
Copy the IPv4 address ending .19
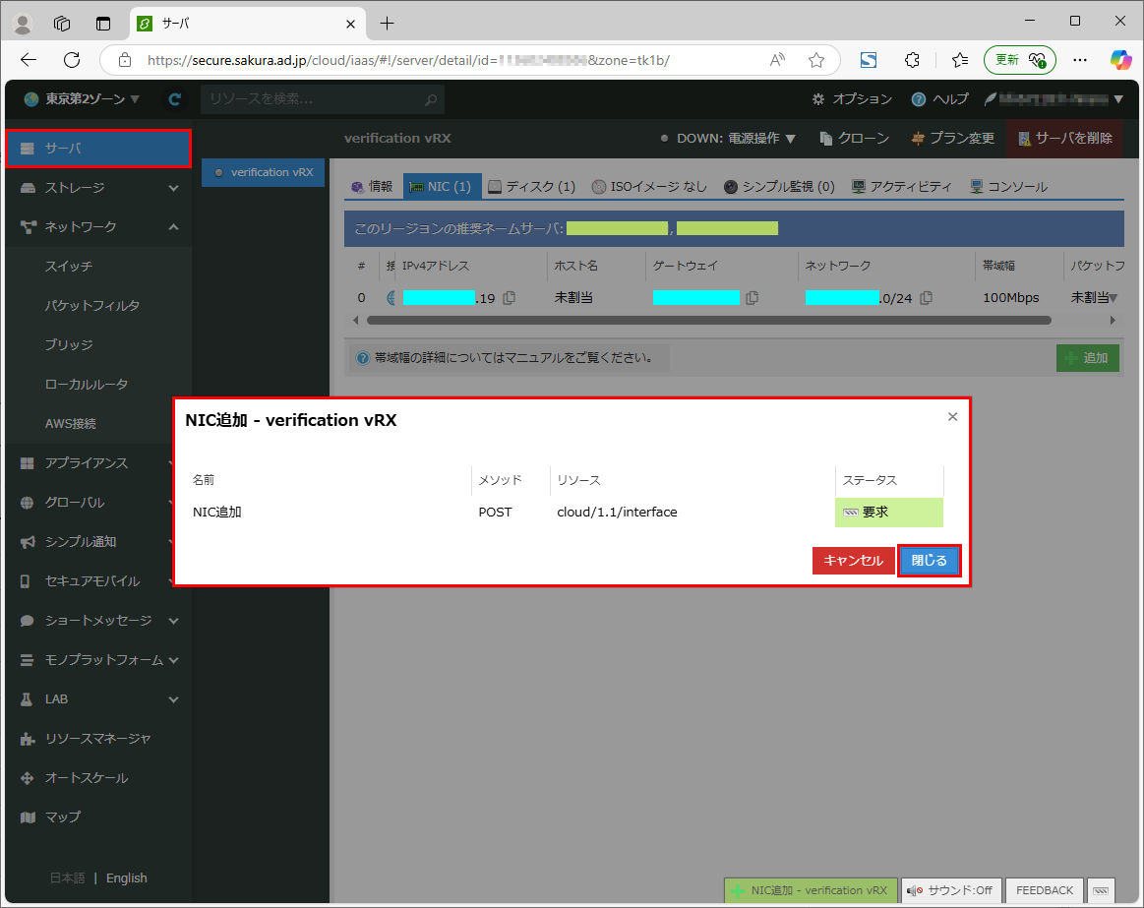[510, 298]
